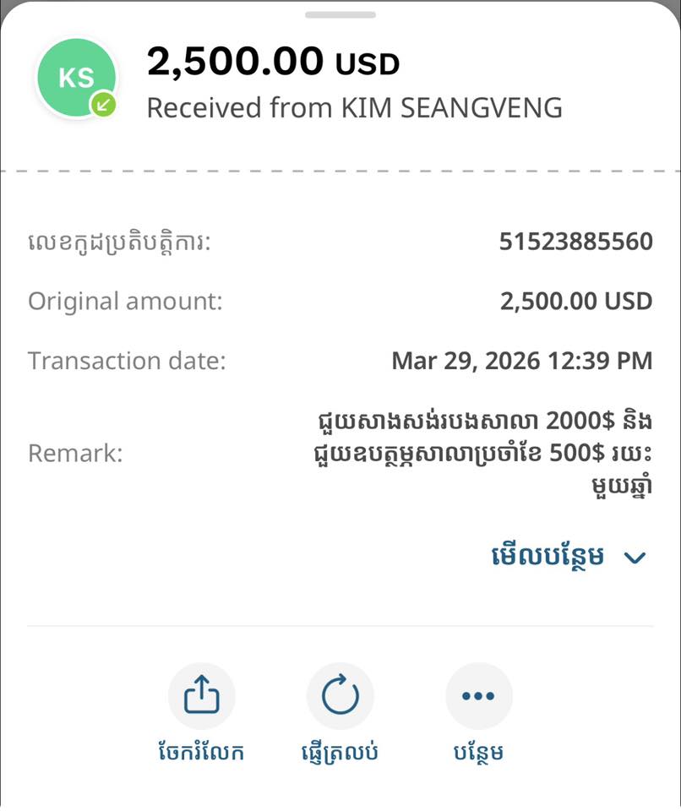The image size is (681, 811).
Task: Click the KS avatar circle
Action: pyautogui.click(x=76, y=78)
